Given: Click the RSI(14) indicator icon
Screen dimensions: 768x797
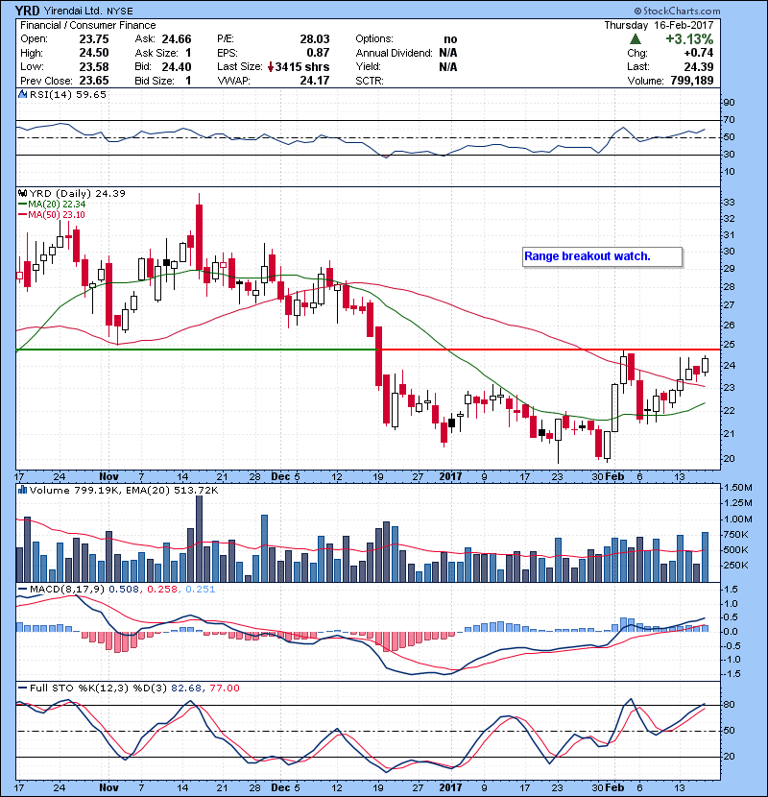Looking at the screenshot, I should pyautogui.click(x=22, y=94).
